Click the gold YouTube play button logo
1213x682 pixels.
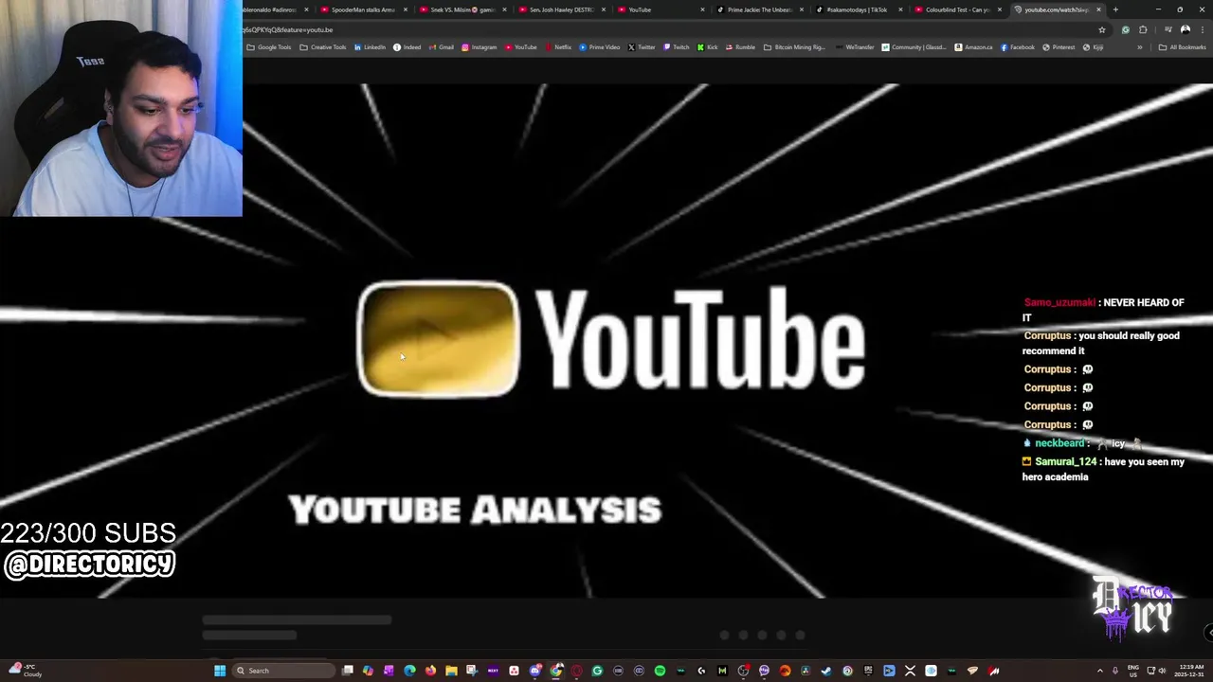[x=438, y=339]
